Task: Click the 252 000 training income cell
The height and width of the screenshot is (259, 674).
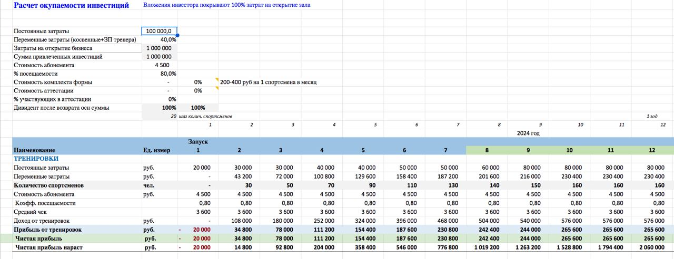Action: (322, 221)
